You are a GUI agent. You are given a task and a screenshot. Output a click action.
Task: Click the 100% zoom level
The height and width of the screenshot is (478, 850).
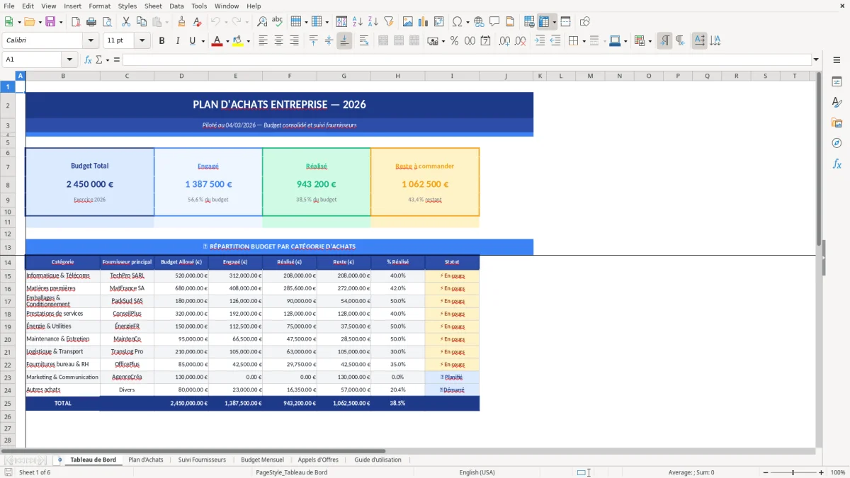pos(838,472)
